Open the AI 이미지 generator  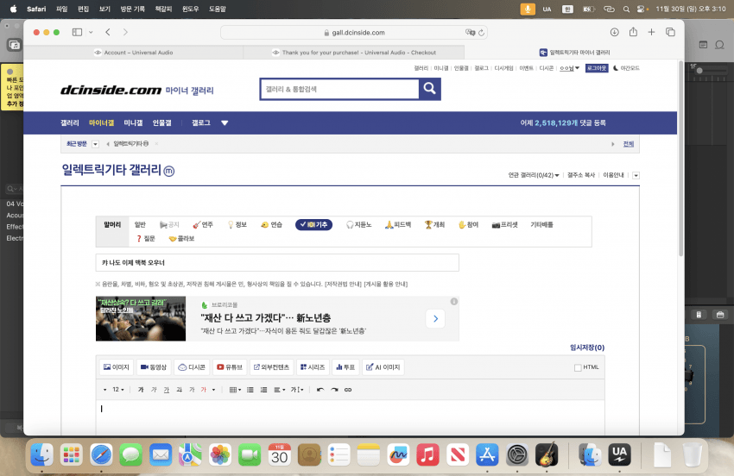point(383,366)
